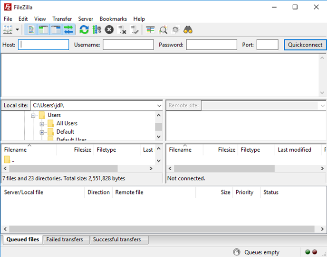Open the Local site path dropdown

pos(159,106)
